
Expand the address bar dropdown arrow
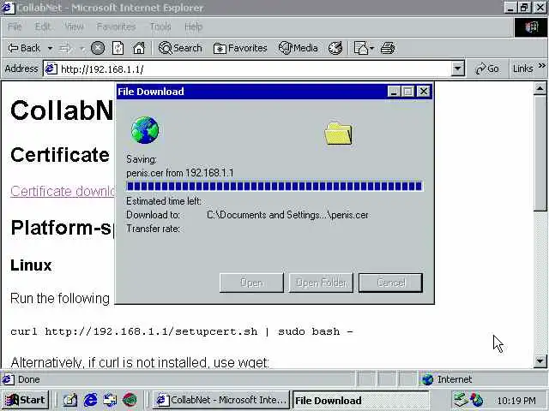[x=457, y=68]
